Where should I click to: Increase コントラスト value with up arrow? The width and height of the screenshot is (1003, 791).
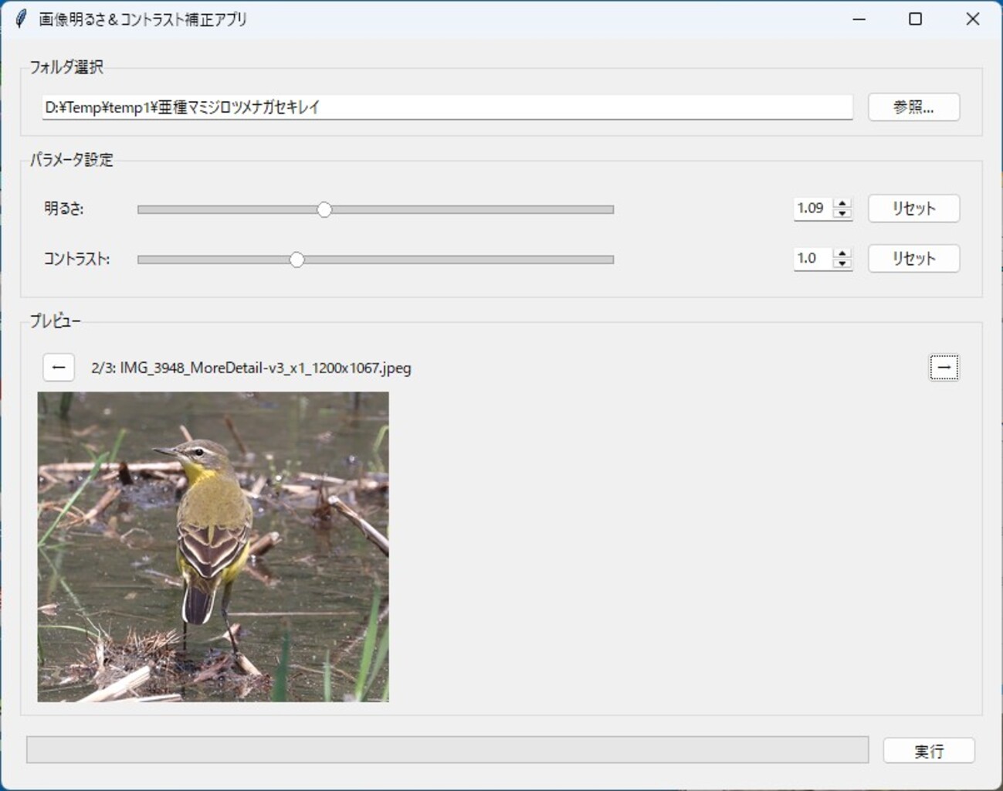point(842,253)
